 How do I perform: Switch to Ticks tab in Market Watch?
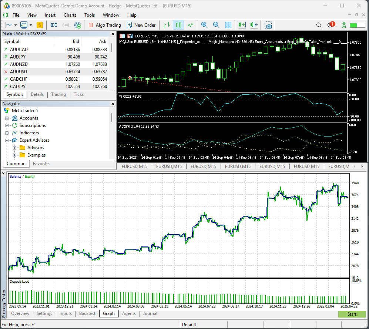pos(78,94)
